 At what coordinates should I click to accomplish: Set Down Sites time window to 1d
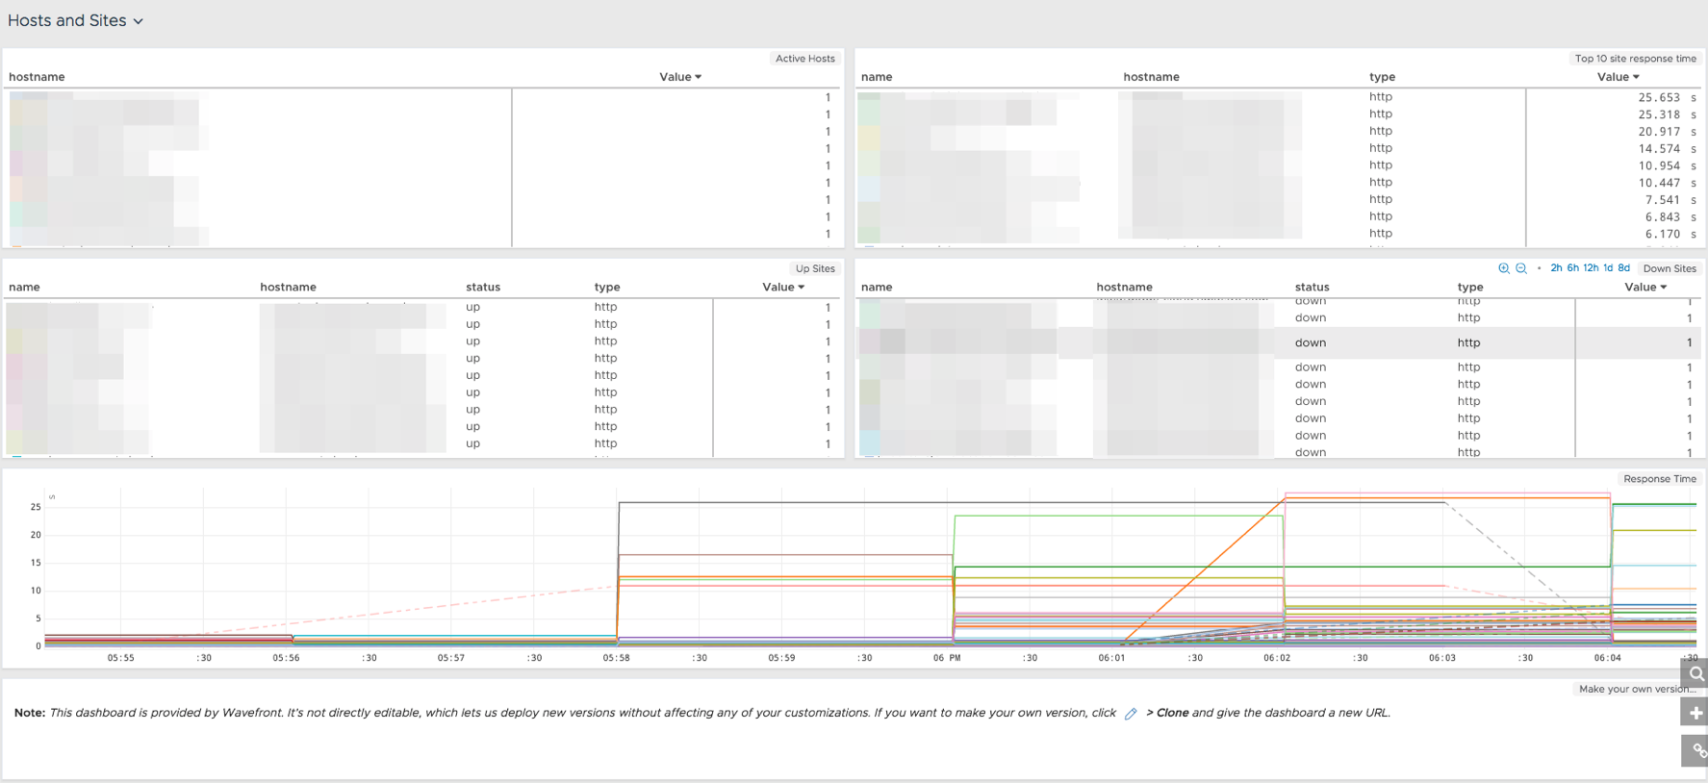click(1608, 268)
